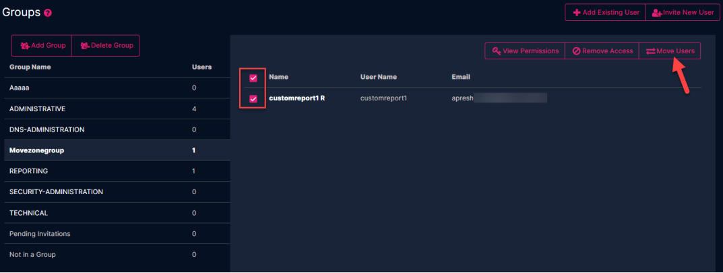723x273 pixels.
Task: Click the Add Group button
Action: coord(42,46)
